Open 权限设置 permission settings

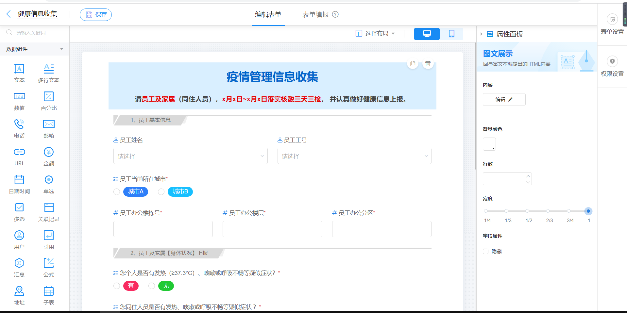(x=612, y=67)
